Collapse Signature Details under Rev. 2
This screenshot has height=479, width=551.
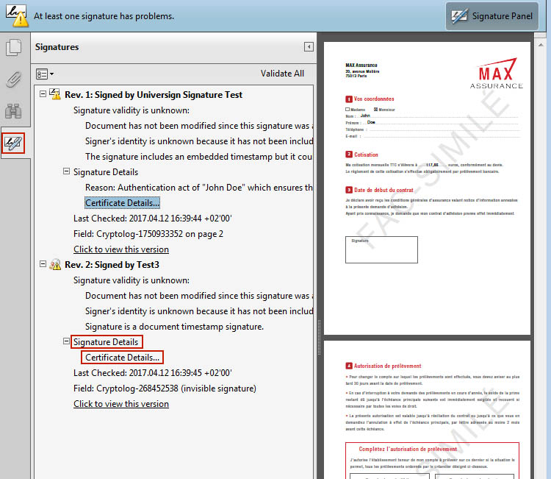point(66,342)
